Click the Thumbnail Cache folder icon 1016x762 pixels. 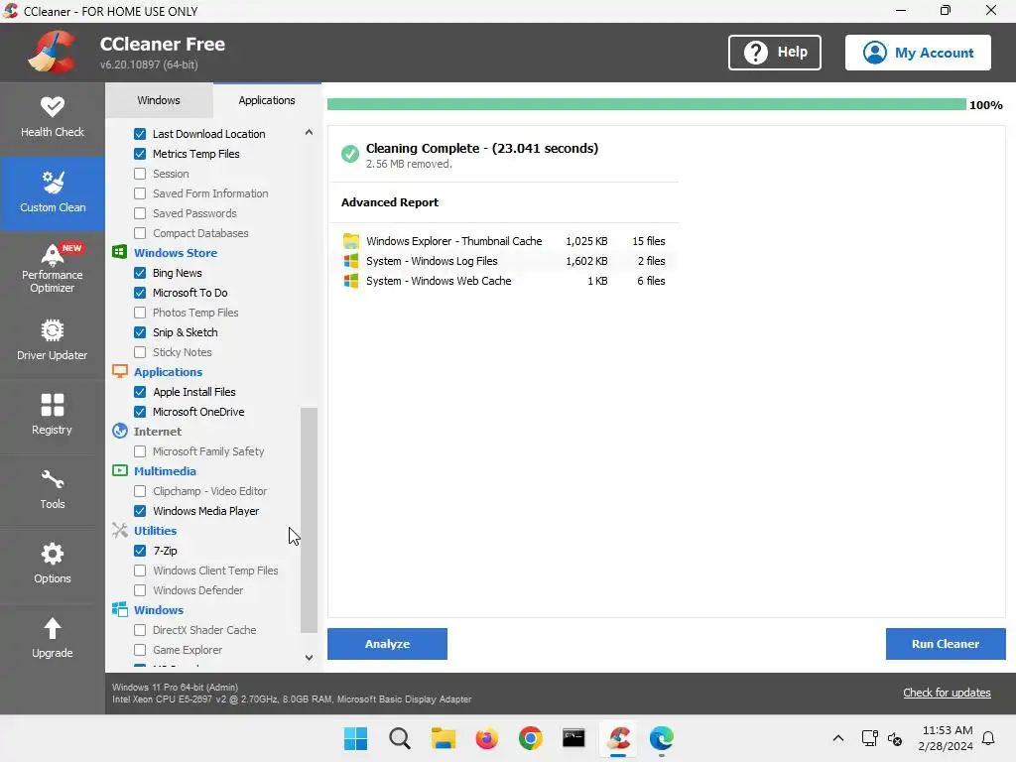(350, 241)
